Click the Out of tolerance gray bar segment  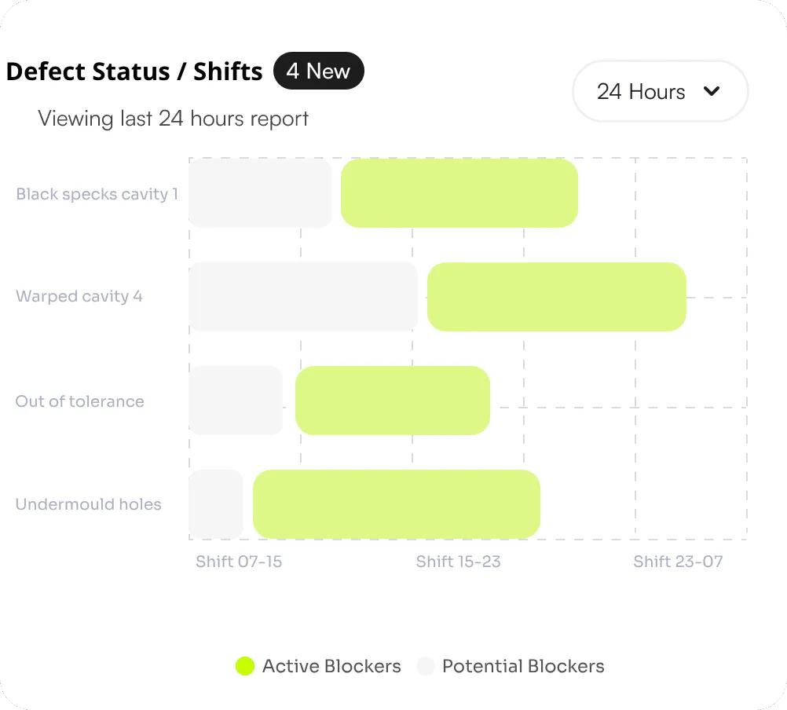[x=236, y=401]
